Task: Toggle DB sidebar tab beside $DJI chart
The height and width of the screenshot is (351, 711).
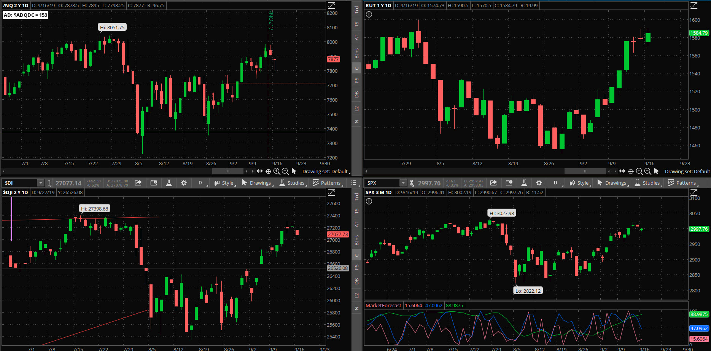Action: point(356,281)
